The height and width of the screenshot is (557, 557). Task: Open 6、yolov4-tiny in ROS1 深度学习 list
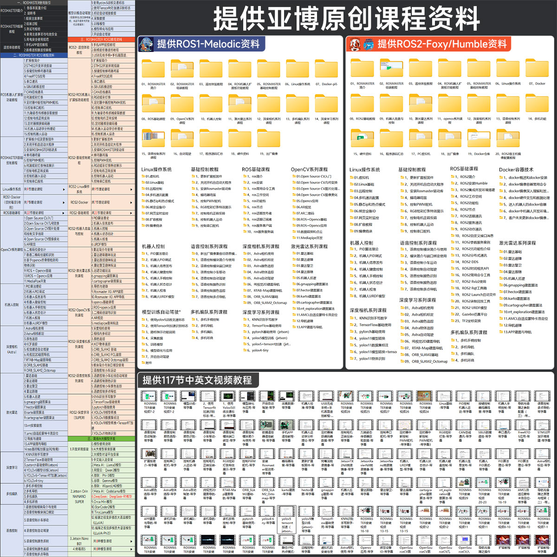click(255, 350)
